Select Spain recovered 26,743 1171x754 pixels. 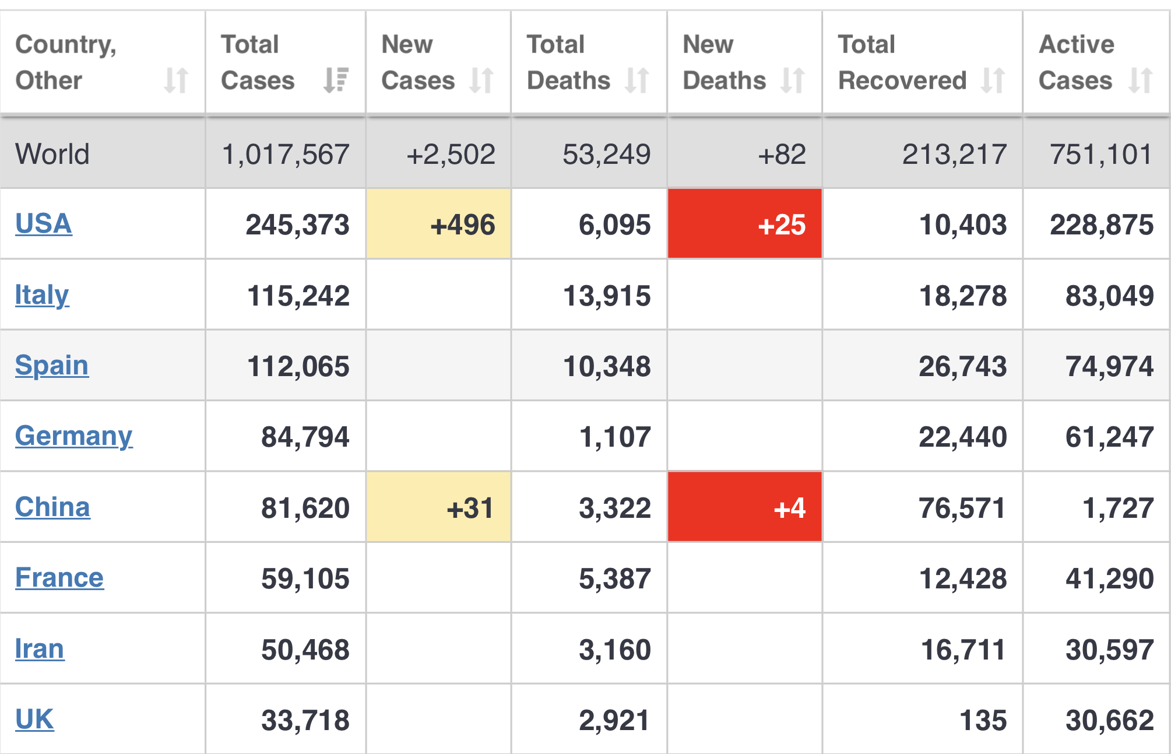point(963,367)
